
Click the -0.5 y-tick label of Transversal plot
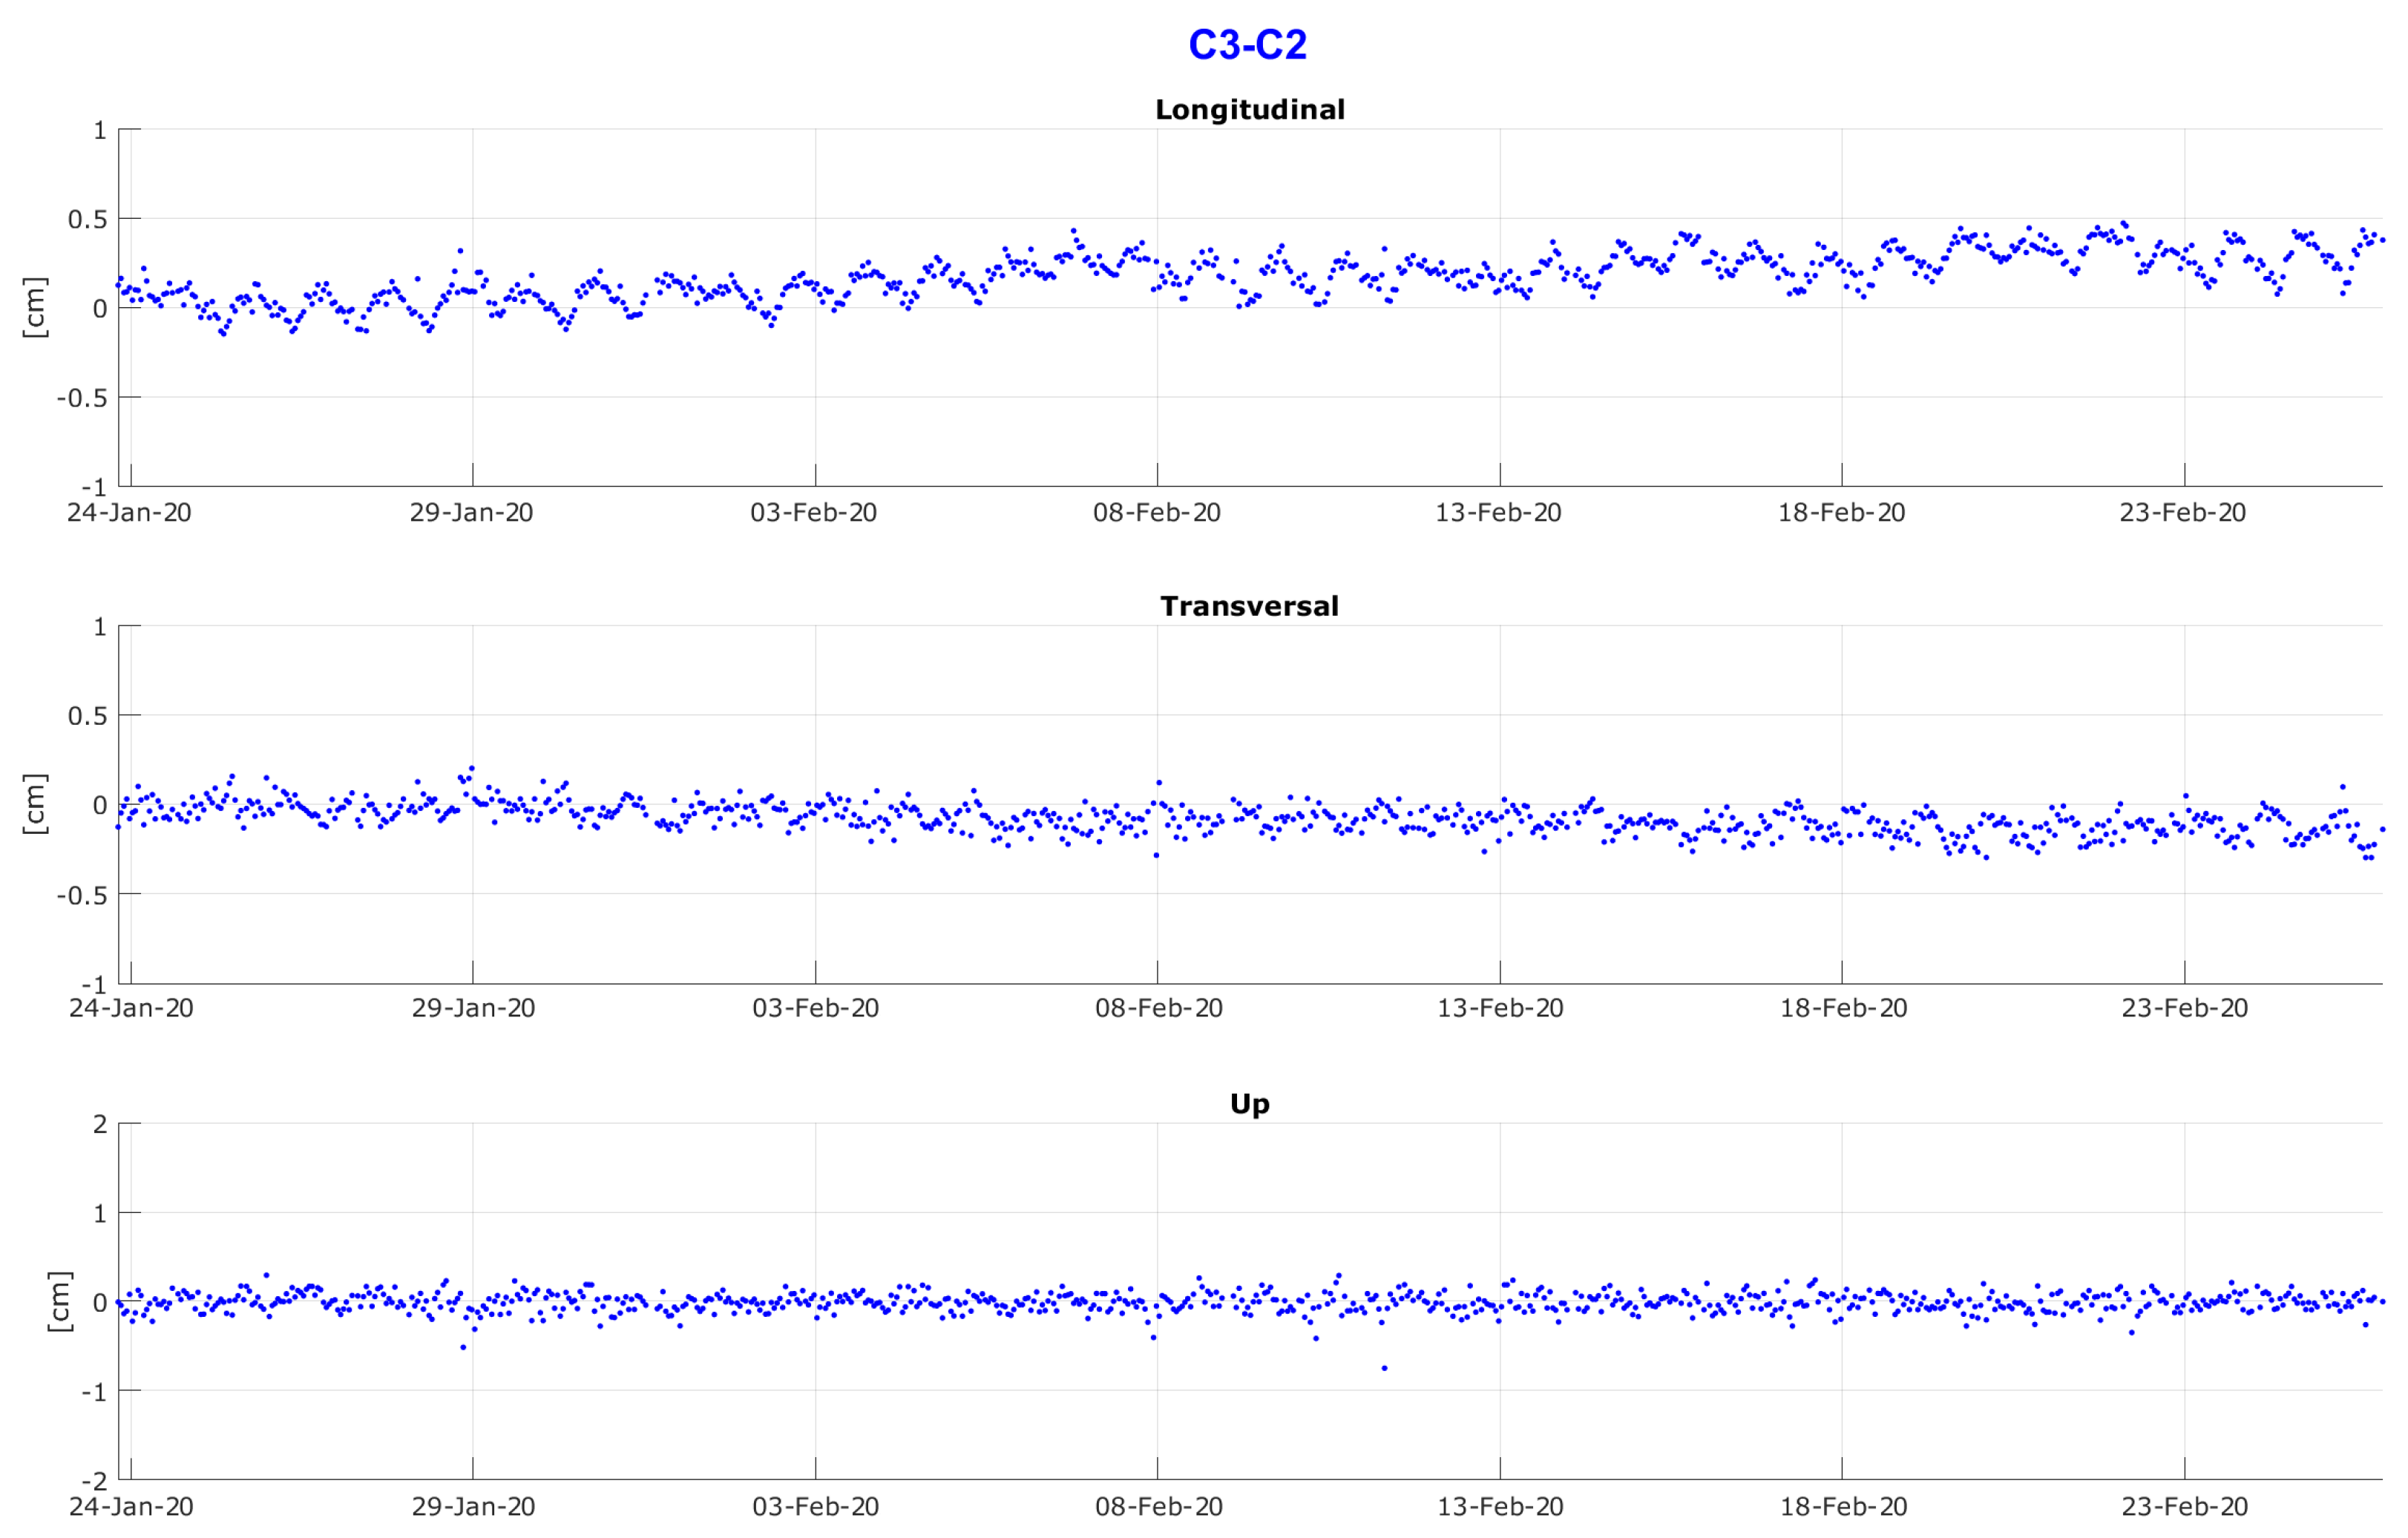tap(81, 895)
